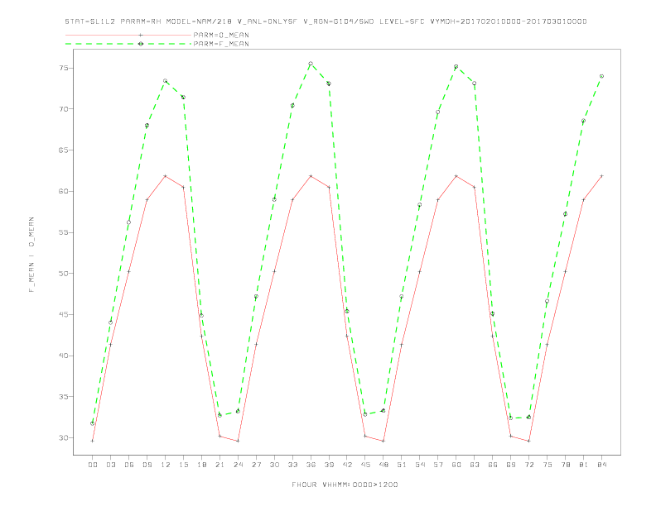This screenshot has width=656, height=506.
Task: Click the 33 forecast hour x-axis tick
Action: point(292,465)
